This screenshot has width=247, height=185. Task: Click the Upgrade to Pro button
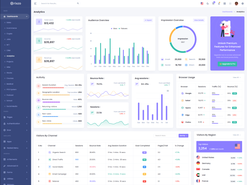pyautogui.click(x=227, y=64)
